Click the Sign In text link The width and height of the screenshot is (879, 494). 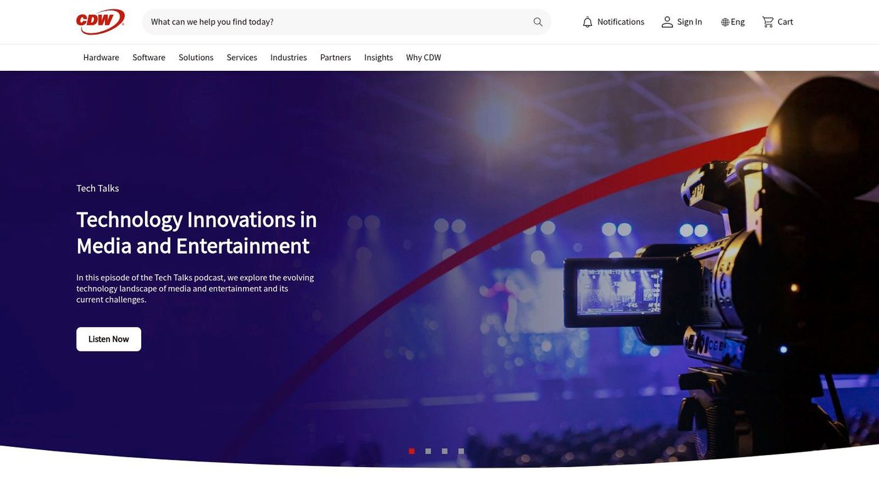[x=689, y=22]
